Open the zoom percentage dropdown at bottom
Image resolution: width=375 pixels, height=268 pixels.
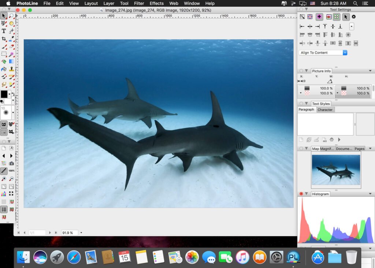click(81, 232)
